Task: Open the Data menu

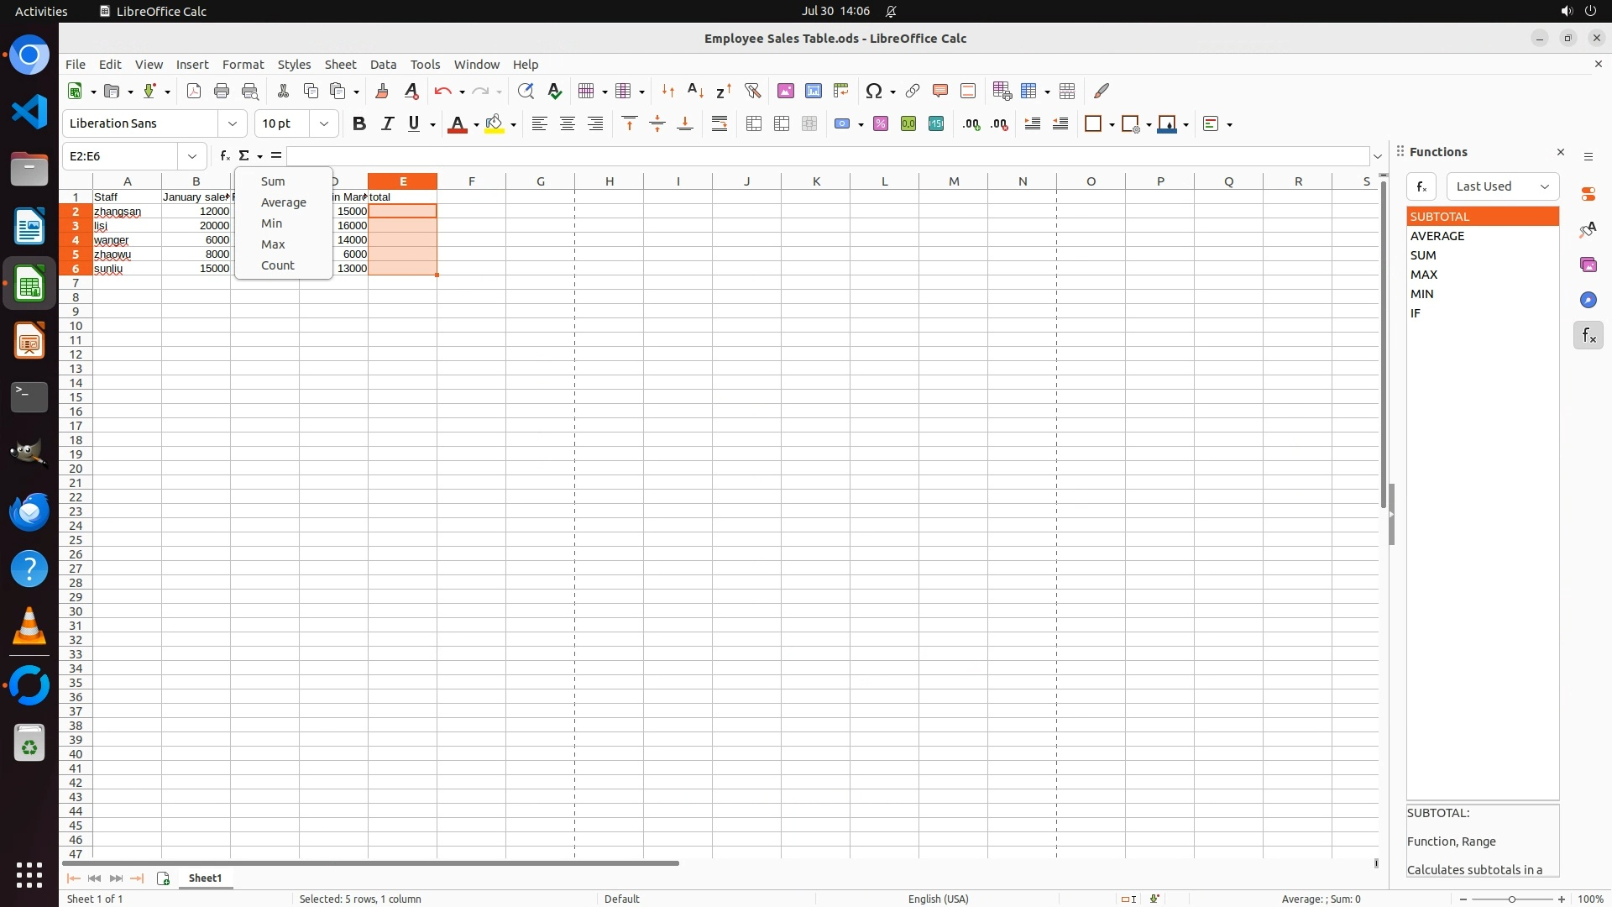Action: [x=383, y=65]
